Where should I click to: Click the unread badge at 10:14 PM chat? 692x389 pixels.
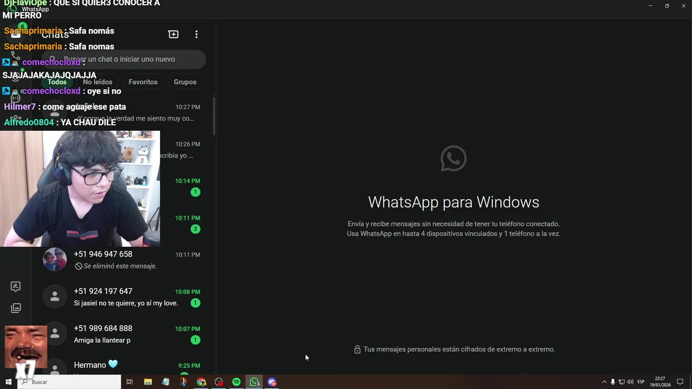point(195,192)
